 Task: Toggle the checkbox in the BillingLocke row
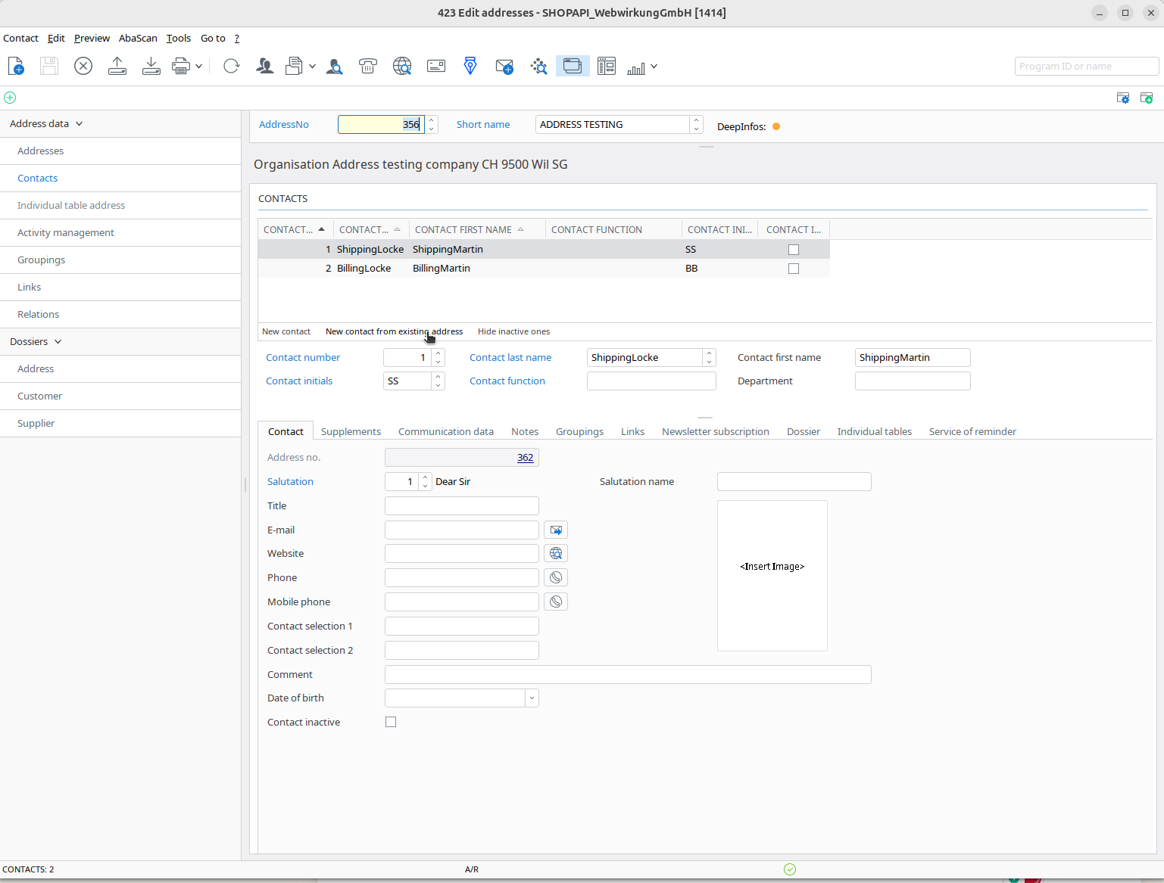(794, 269)
